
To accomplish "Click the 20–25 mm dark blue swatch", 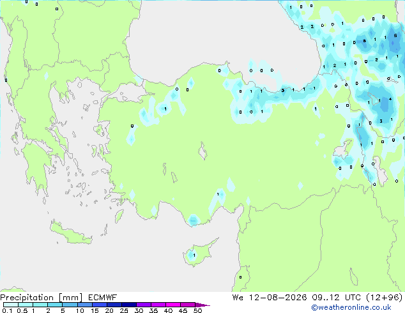I will 114,305.
